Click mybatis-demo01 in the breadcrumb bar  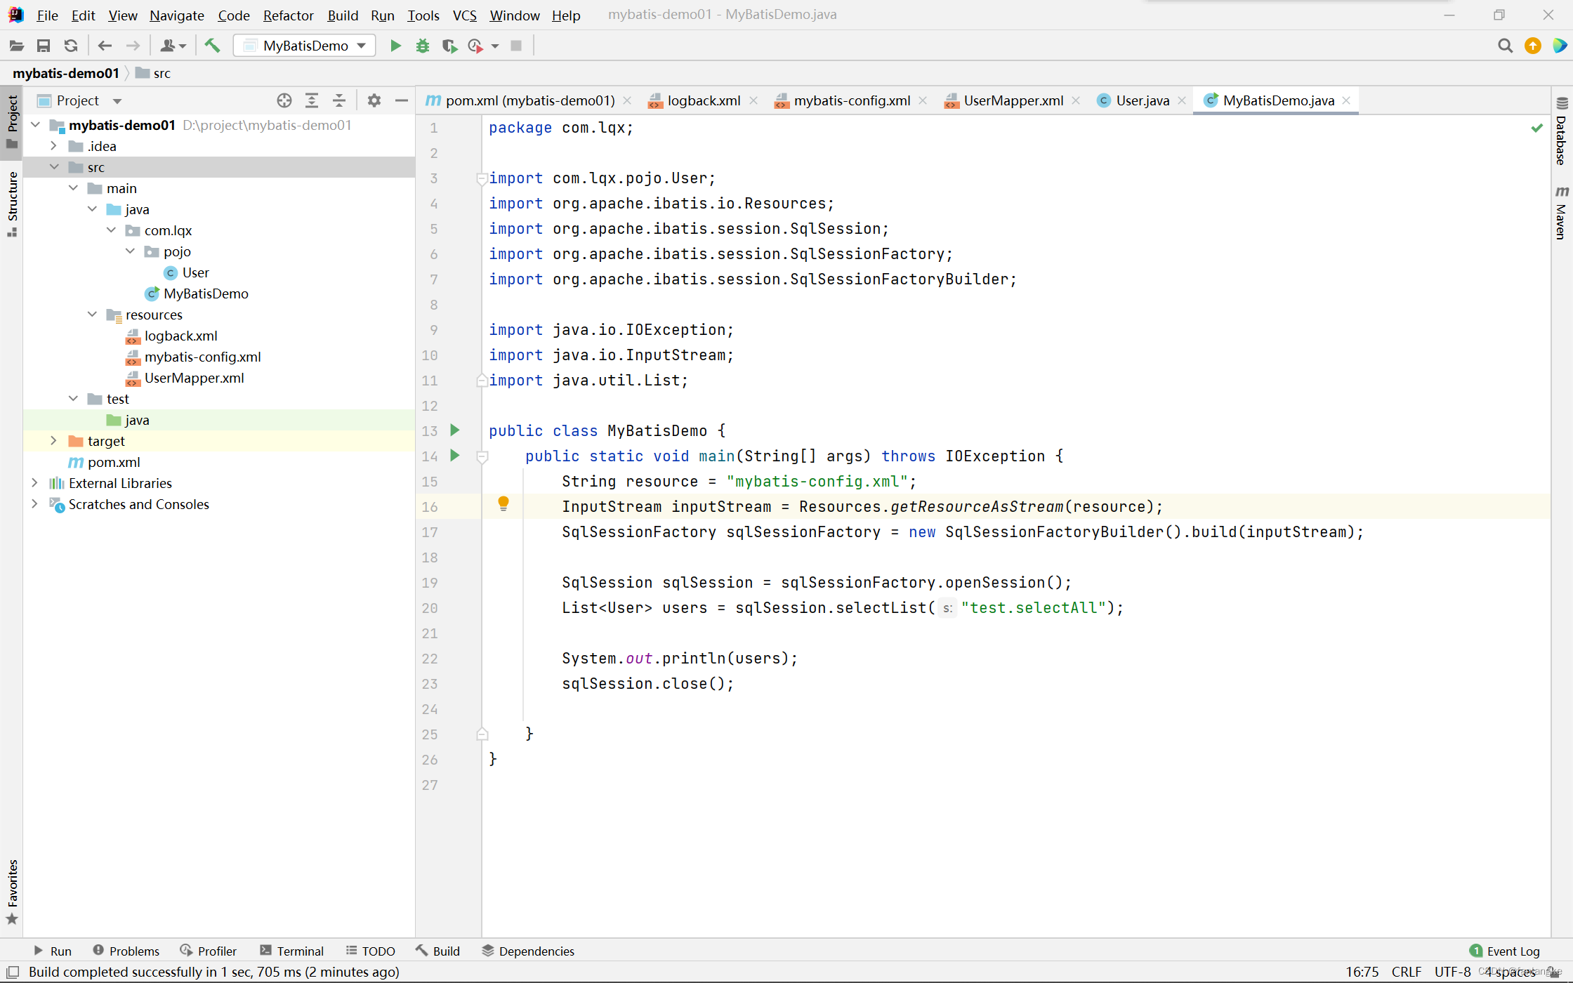(x=66, y=73)
